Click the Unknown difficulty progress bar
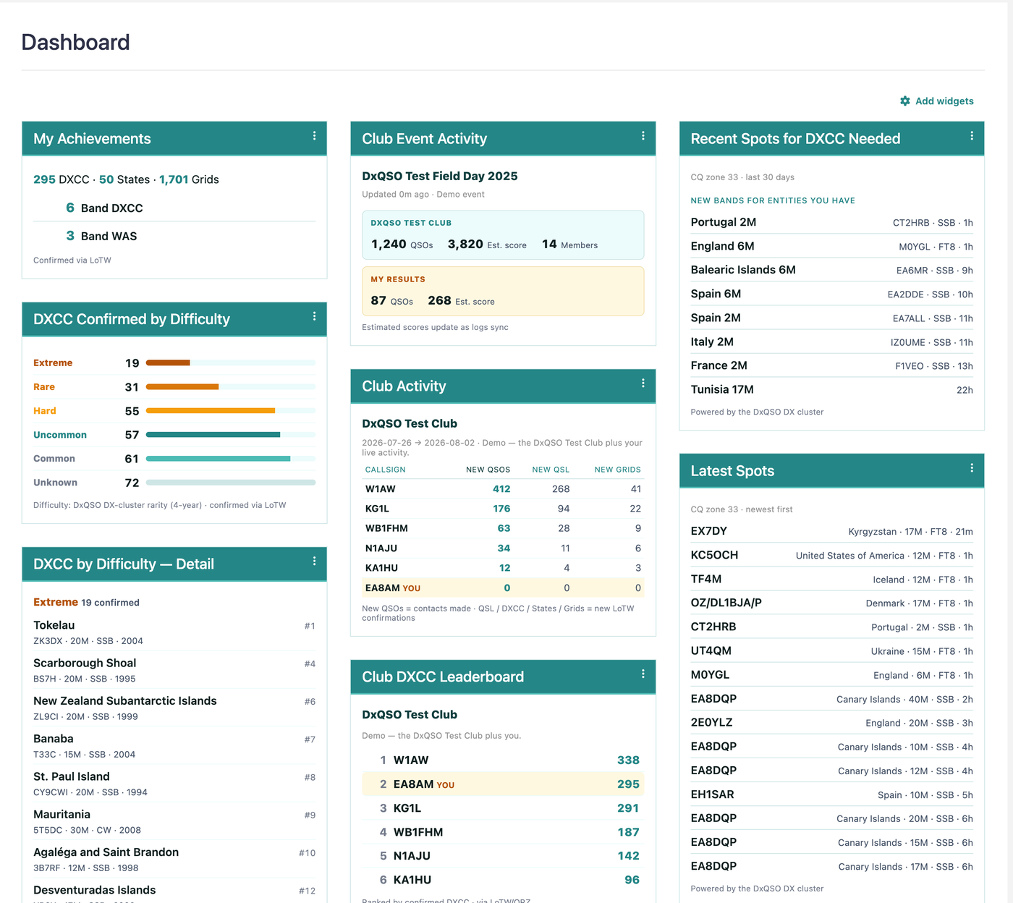The height and width of the screenshot is (903, 1013). 231,483
